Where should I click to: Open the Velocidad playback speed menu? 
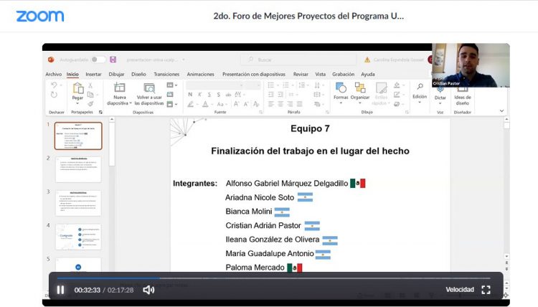tap(459, 290)
